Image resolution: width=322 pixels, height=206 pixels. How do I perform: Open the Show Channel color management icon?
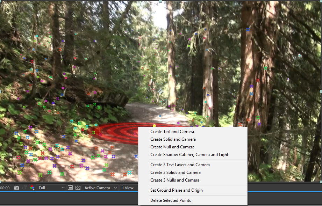32,188
